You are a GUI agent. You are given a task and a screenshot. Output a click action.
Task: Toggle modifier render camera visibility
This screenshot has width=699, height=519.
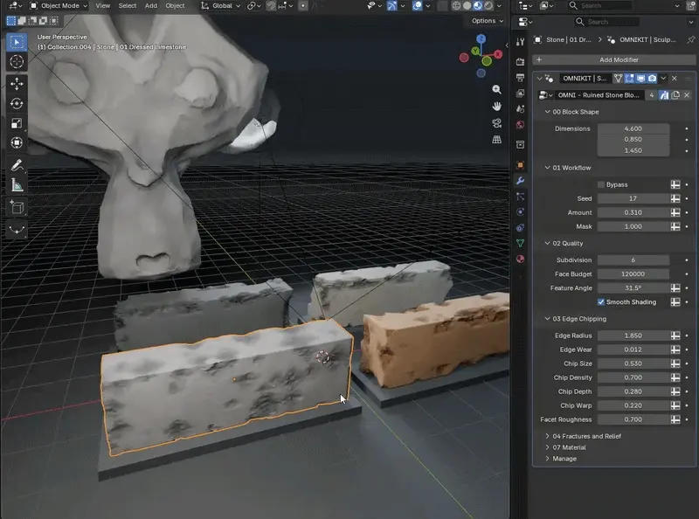pyautogui.click(x=652, y=79)
